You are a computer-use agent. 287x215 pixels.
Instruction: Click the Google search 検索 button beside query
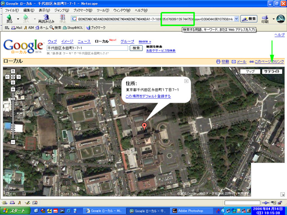click(136, 48)
